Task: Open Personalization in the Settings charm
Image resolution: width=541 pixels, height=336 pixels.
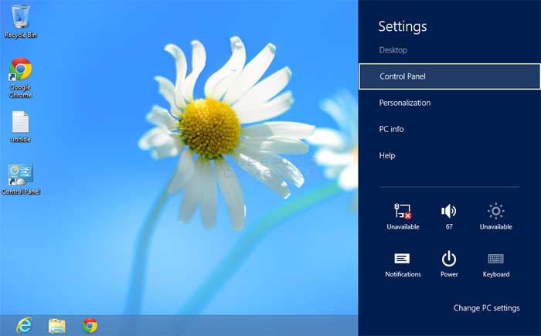Action: click(x=405, y=103)
